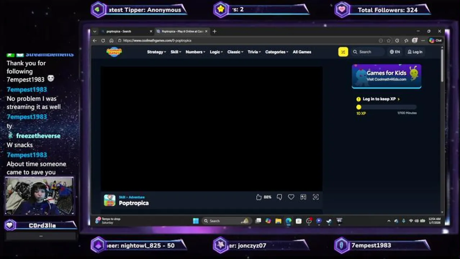This screenshot has height=259, width=460.
Task: Click the Adventure breadcrumb link
Action: (x=137, y=197)
